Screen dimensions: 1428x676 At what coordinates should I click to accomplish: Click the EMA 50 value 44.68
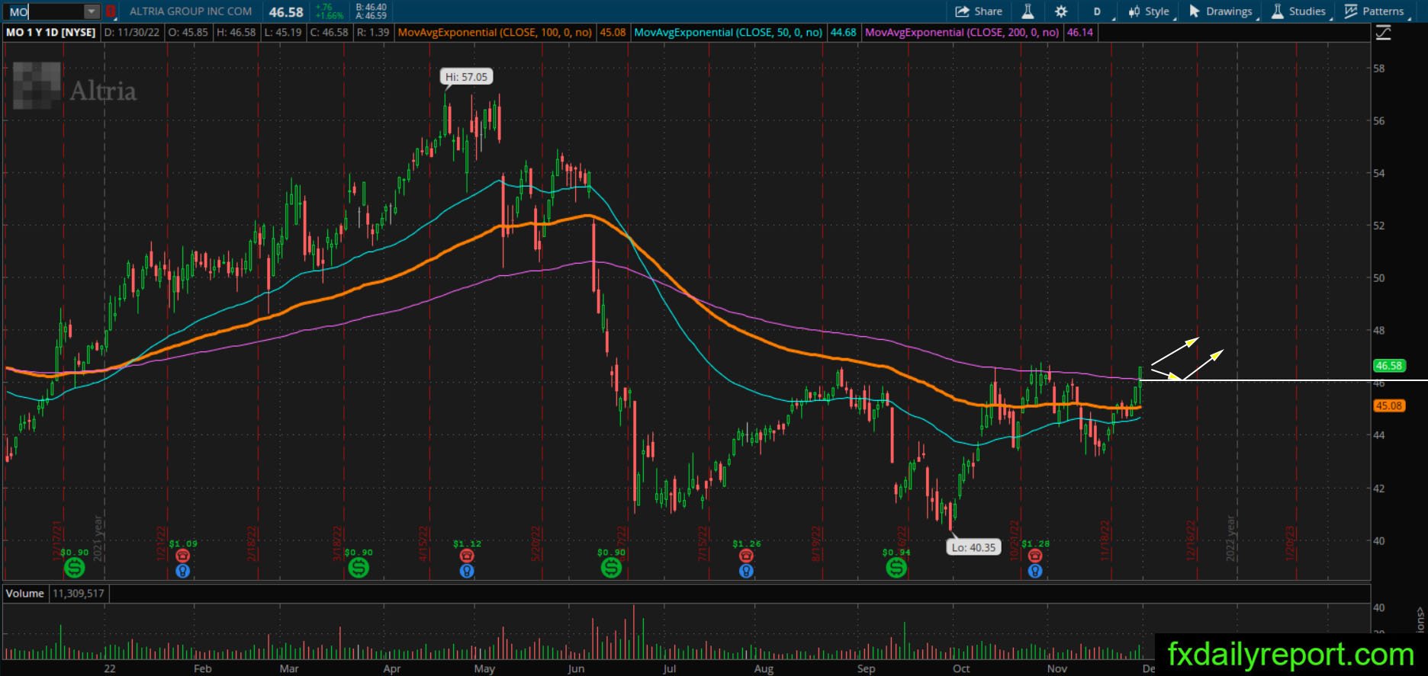click(x=843, y=33)
